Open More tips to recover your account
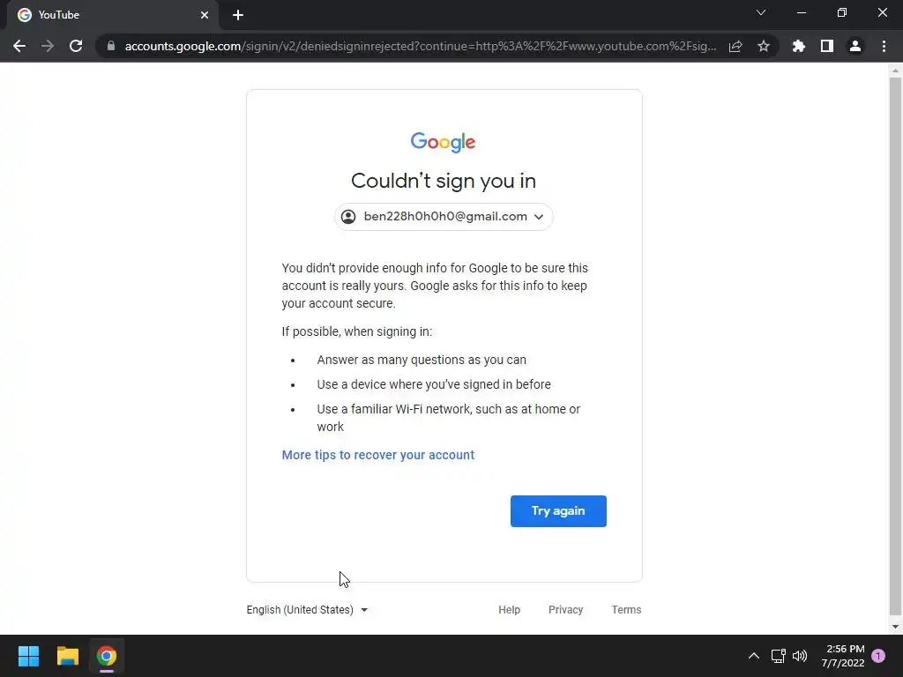This screenshot has width=903, height=677. [377, 455]
